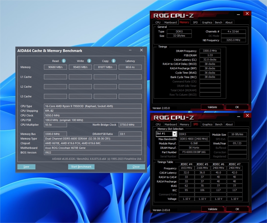Click the Memory Read result field 90680 MB/s
Screen dimensions: 267x223
(55, 67)
